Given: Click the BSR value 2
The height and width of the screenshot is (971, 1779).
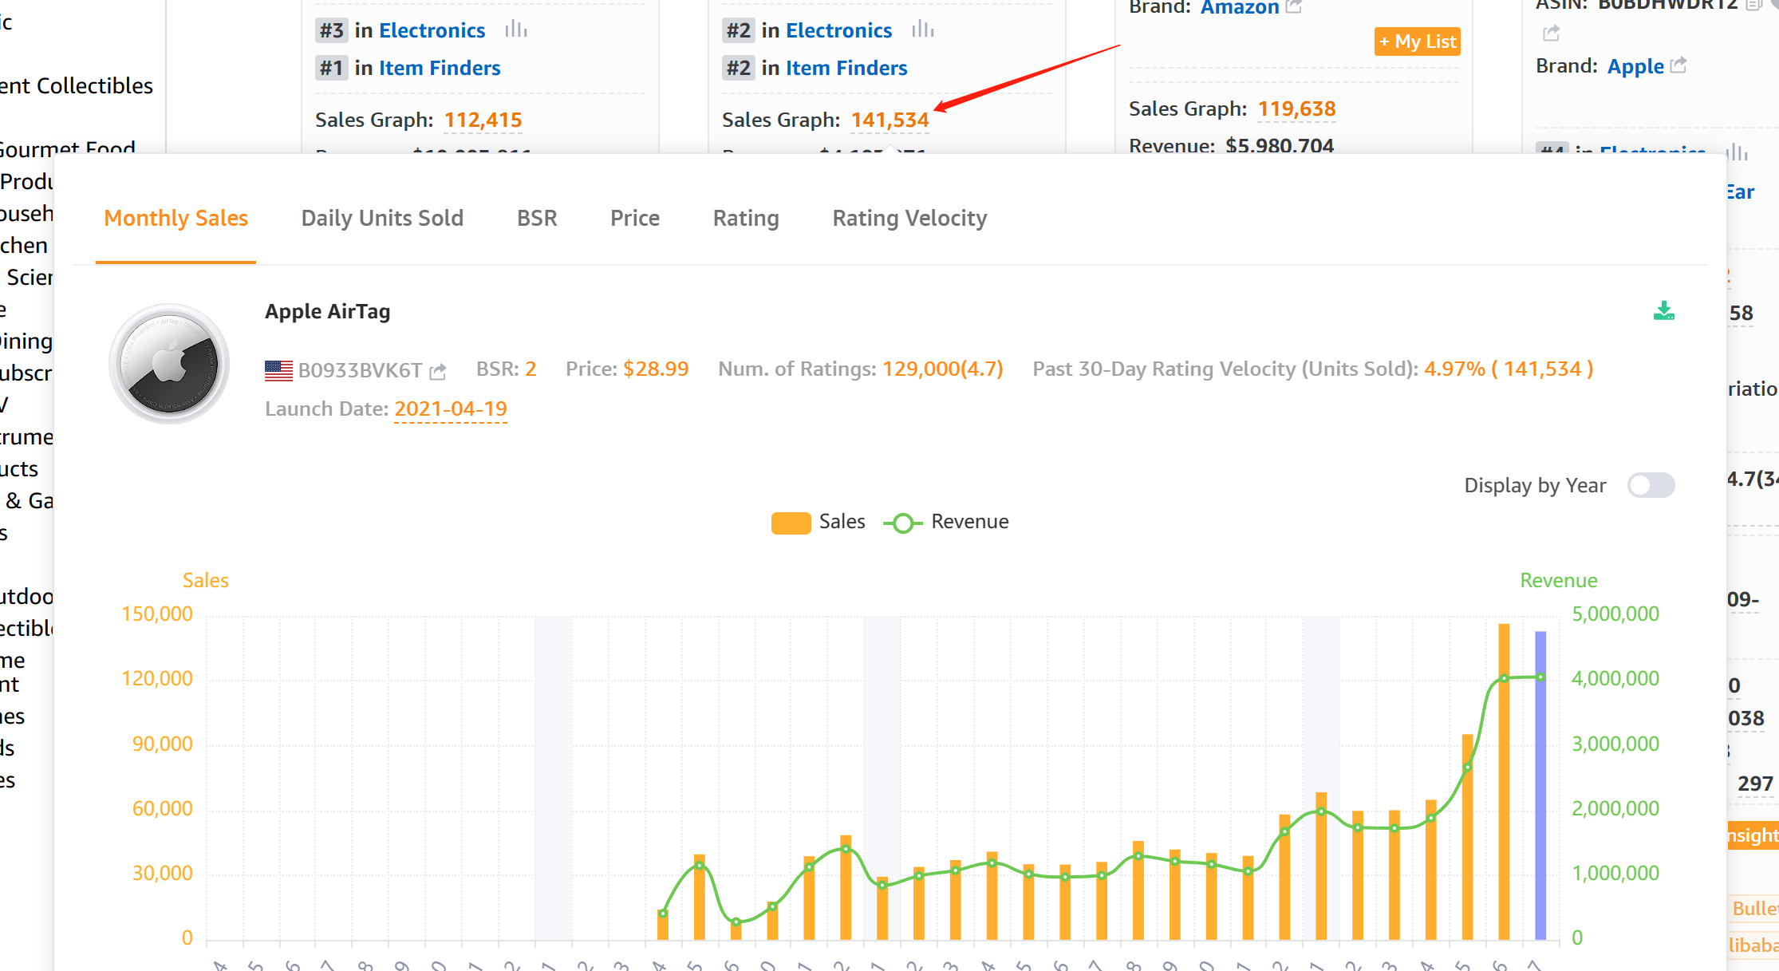Looking at the screenshot, I should click(531, 369).
